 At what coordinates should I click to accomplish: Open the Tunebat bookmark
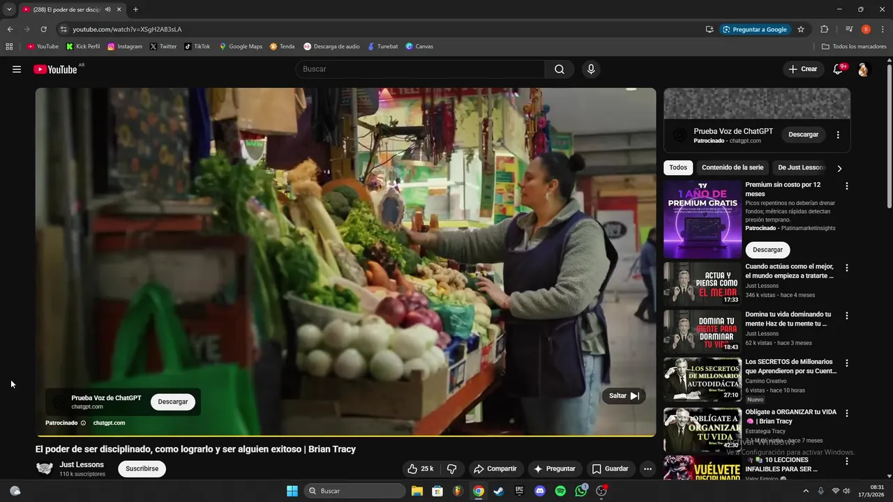click(382, 47)
